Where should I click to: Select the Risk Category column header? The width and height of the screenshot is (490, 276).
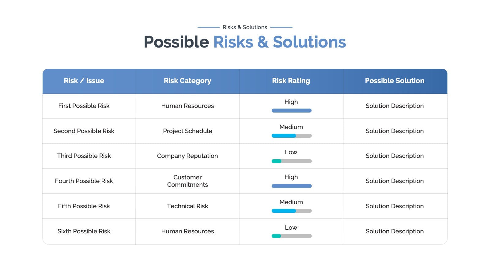(x=187, y=81)
